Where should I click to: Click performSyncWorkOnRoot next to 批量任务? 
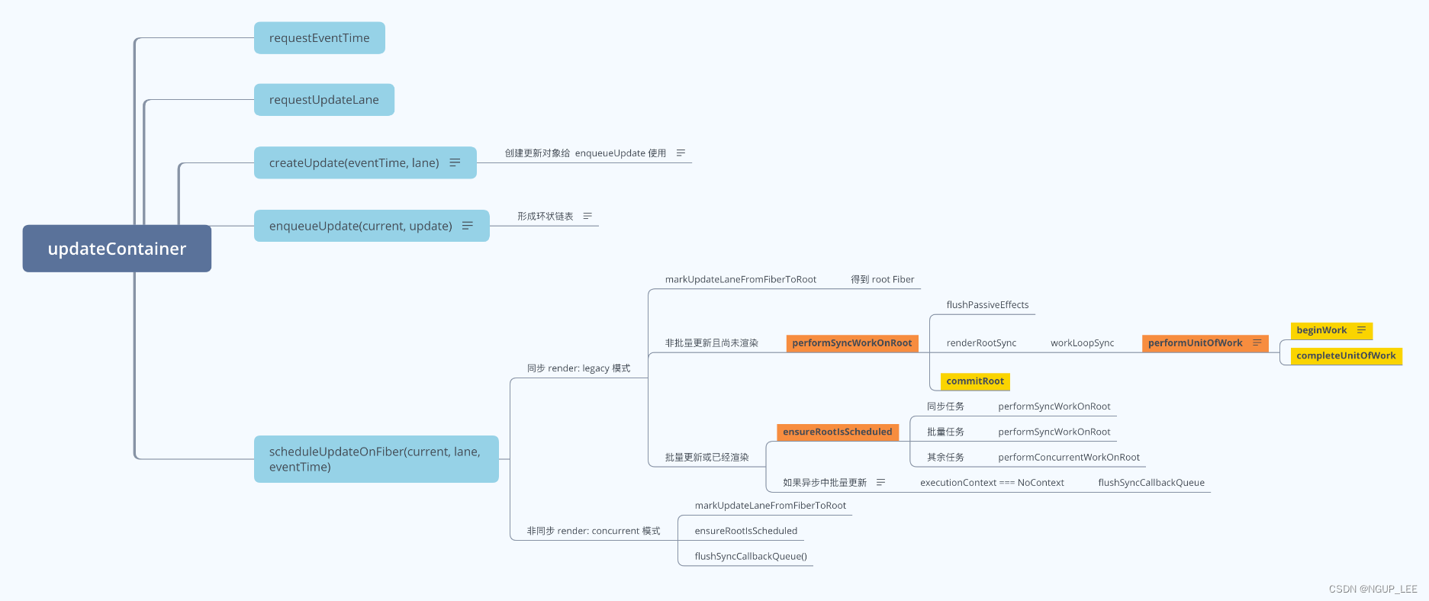pos(1054,432)
